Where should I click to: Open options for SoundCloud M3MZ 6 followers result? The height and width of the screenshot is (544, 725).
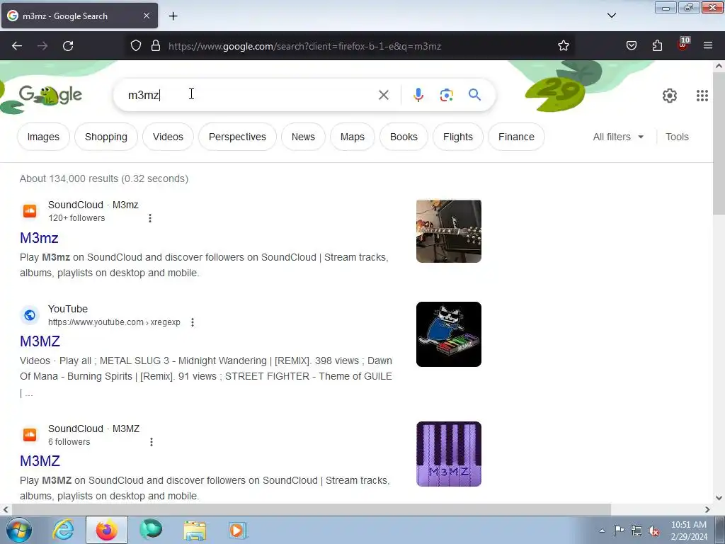[152, 442]
